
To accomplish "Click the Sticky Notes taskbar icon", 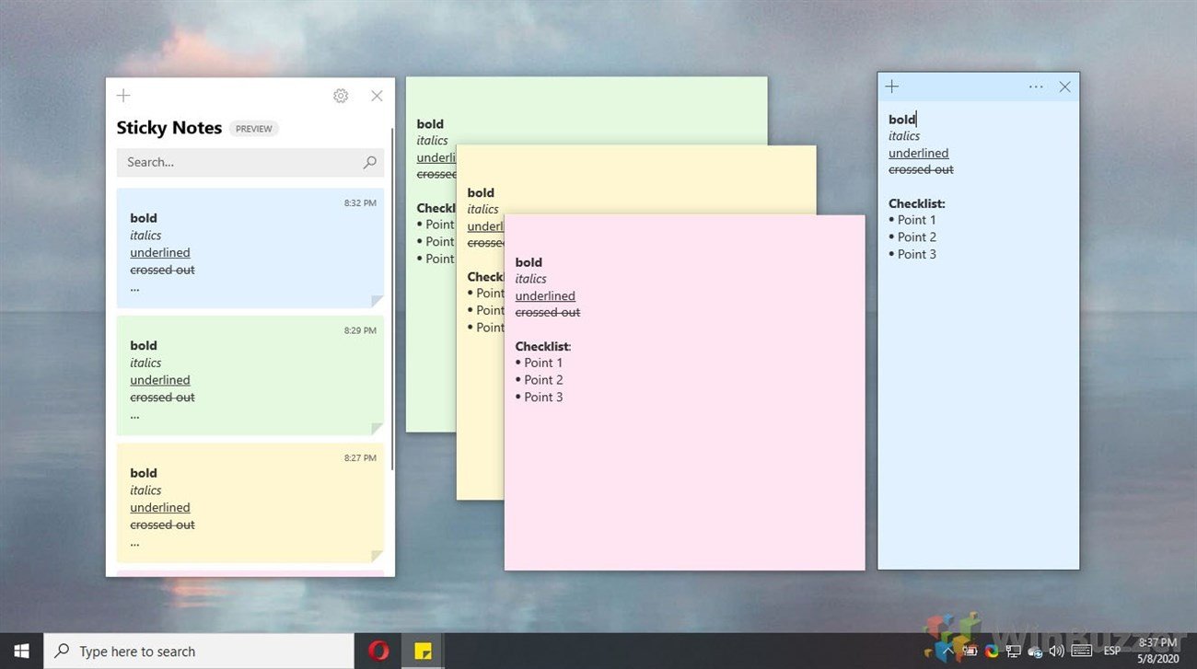I will click(x=424, y=651).
